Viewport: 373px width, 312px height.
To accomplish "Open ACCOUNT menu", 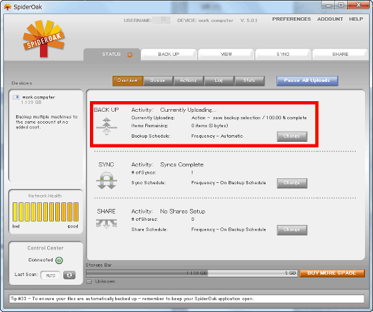I will click(330, 19).
